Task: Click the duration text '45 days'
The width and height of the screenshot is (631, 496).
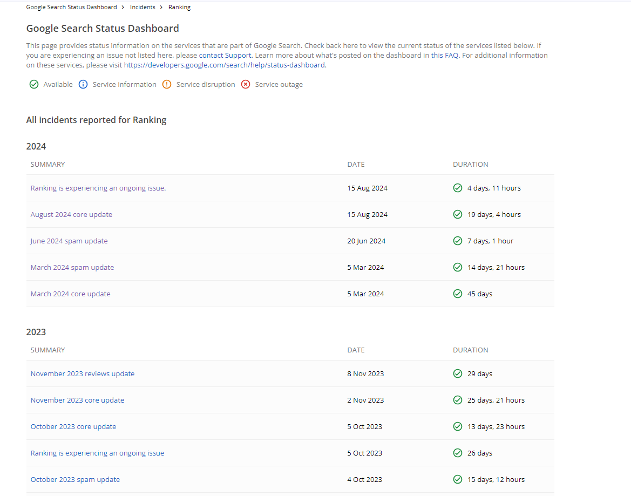Action: click(480, 294)
